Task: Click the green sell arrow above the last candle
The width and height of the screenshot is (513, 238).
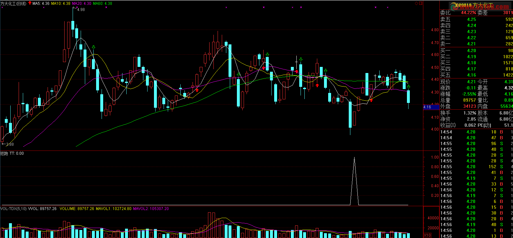Action: click(409, 87)
